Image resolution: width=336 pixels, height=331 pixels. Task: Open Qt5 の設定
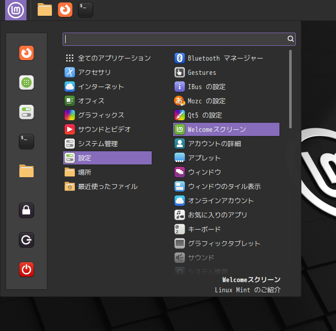tap(226, 115)
